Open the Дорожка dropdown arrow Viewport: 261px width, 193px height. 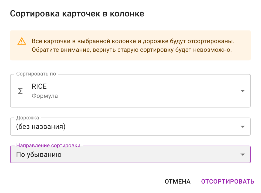(243, 126)
